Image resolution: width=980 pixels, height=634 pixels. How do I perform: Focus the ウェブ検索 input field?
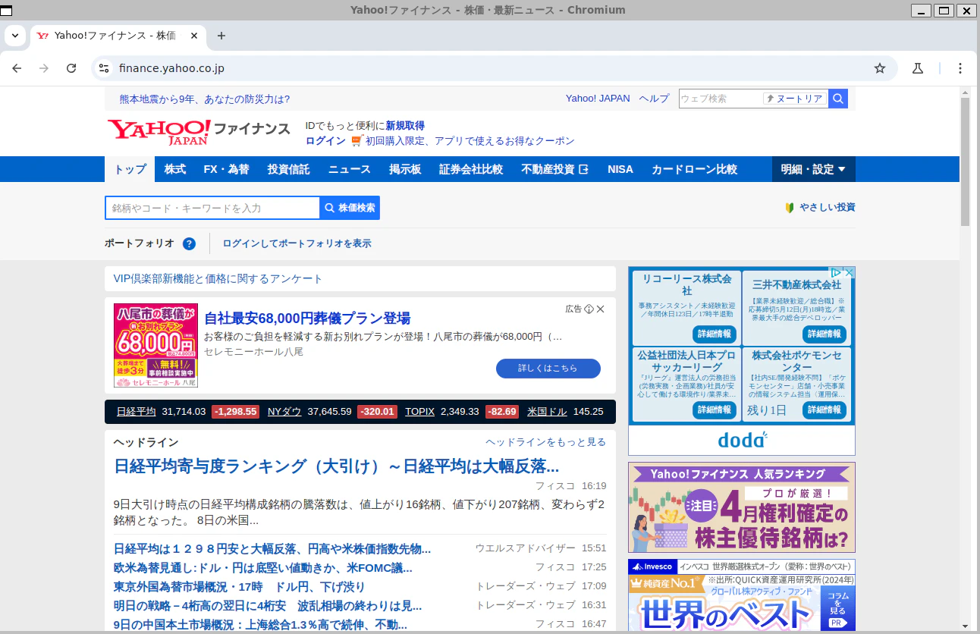coord(721,99)
